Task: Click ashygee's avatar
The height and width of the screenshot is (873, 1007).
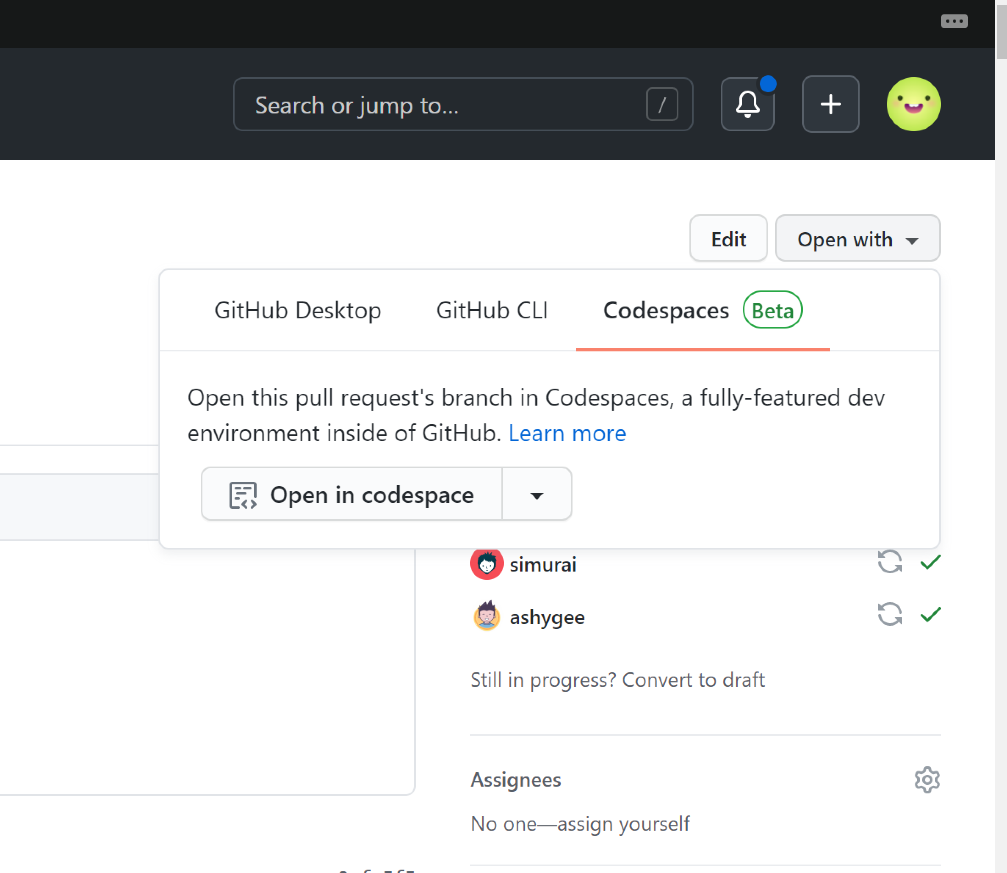Action: point(486,616)
